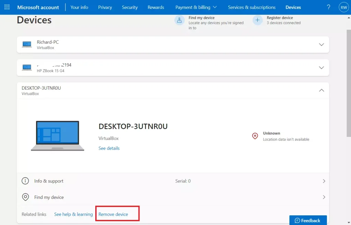This screenshot has height=225, width=351.
Task: Click the HP ZBook 15 G4 text
Action: [x=51, y=71]
